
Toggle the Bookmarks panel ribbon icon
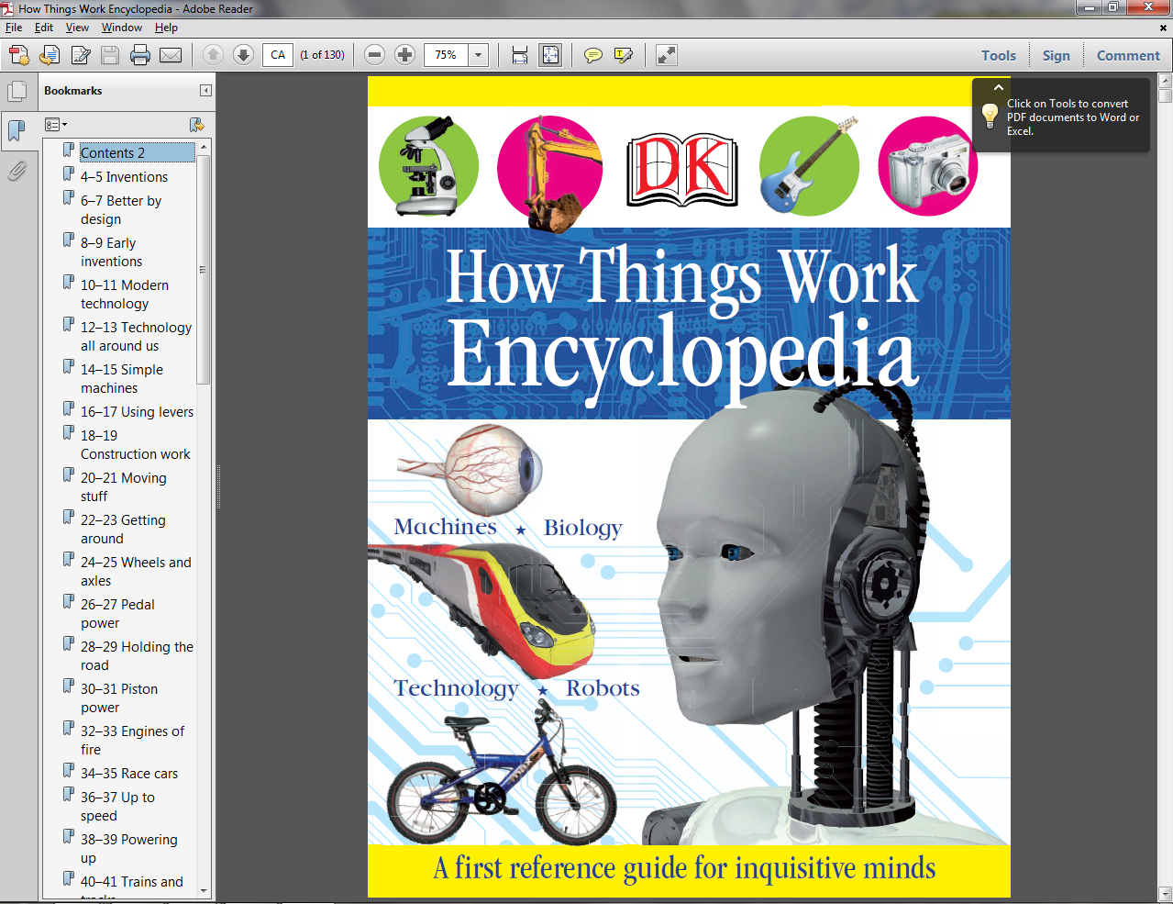17,130
